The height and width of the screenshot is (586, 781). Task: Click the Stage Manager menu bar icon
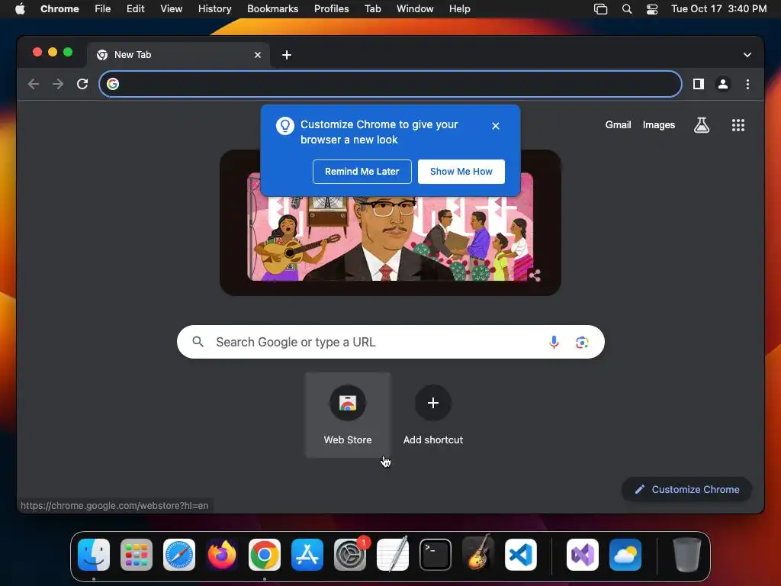[601, 9]
